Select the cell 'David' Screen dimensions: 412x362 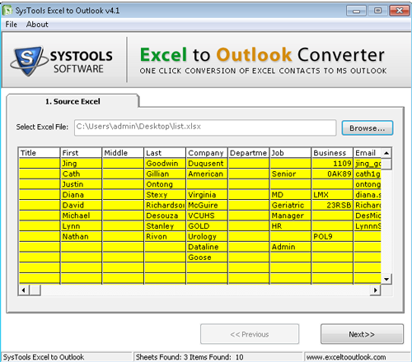(x=81, y=205)
